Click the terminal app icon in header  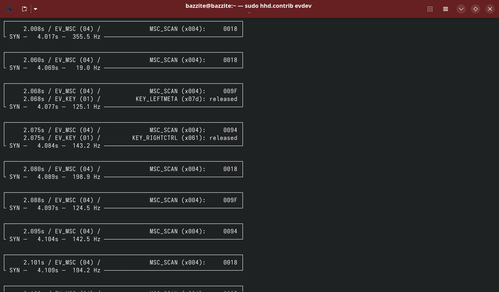point(9,9)
